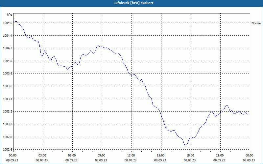Click the 15:00 time axis label
The image size is (263, 164).
click(160, 155)
